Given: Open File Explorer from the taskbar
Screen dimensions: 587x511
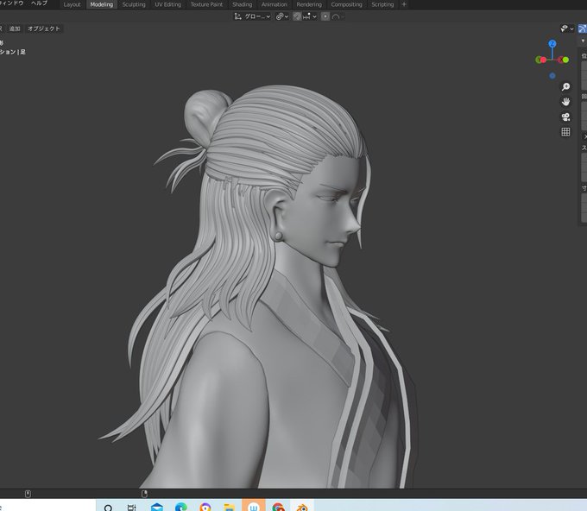Looking at the screenshot, I should [x=229, y=508].
